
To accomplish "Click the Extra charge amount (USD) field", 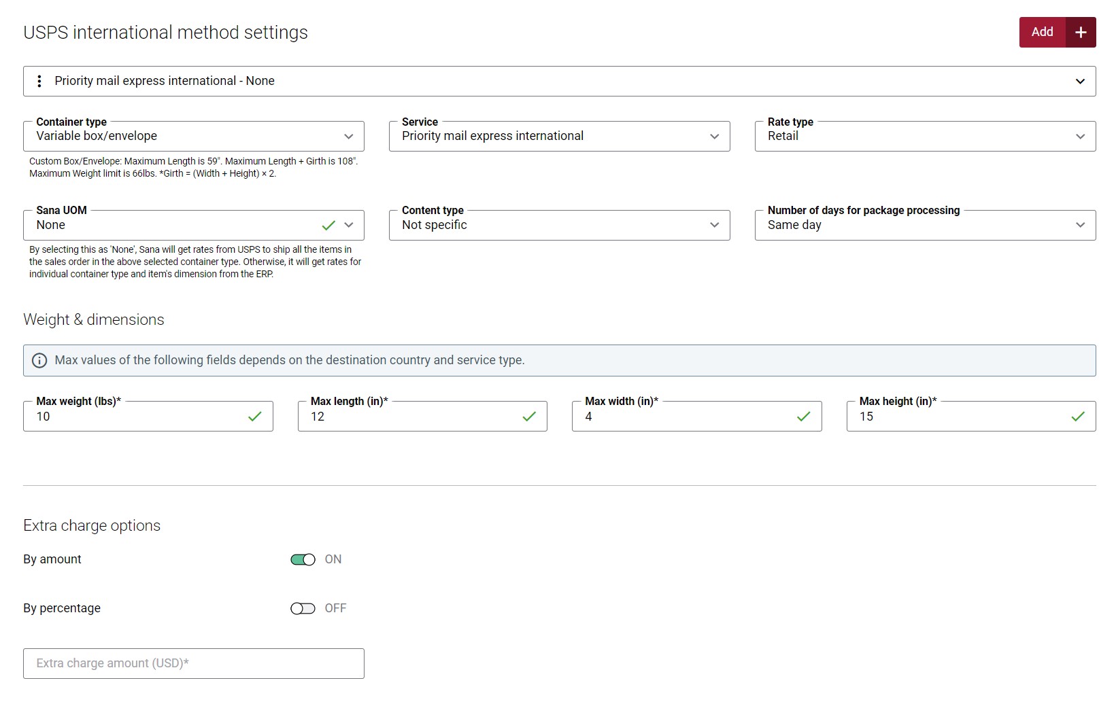I will (x=194, y=663).
